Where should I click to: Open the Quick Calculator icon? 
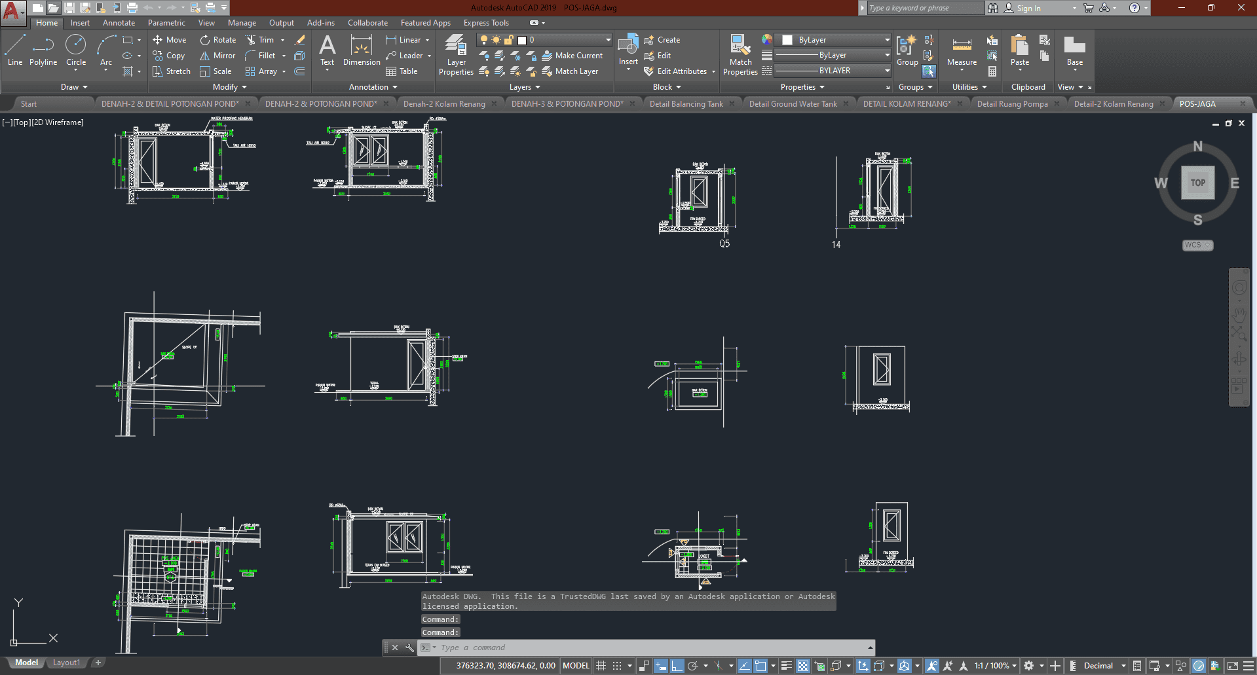click(x=992, y=71)
